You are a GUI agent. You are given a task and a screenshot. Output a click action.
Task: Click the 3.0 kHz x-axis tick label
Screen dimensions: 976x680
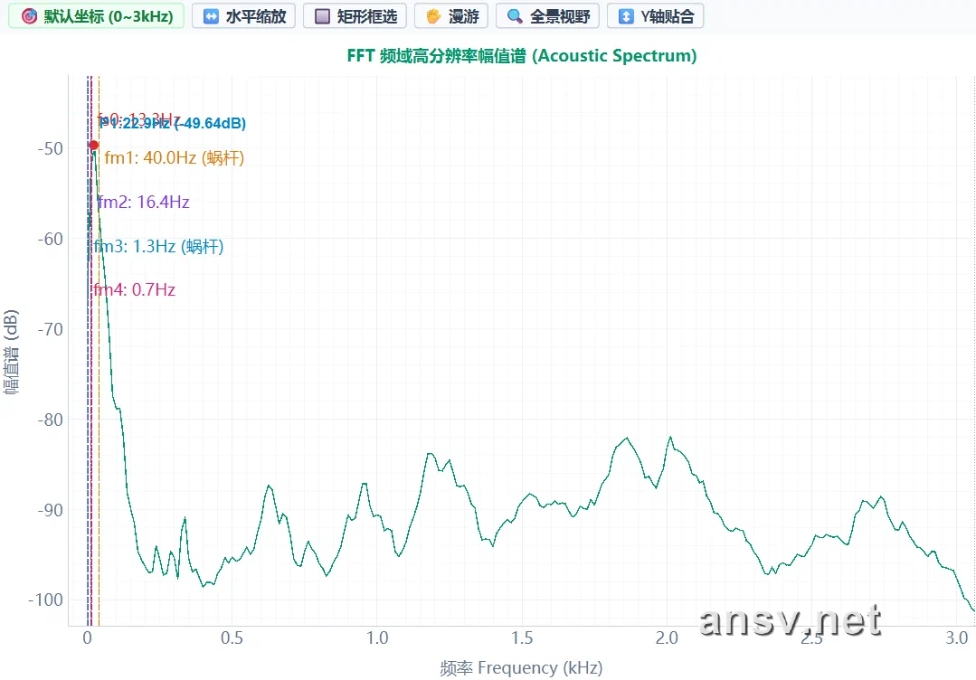(x=956, y=637)
